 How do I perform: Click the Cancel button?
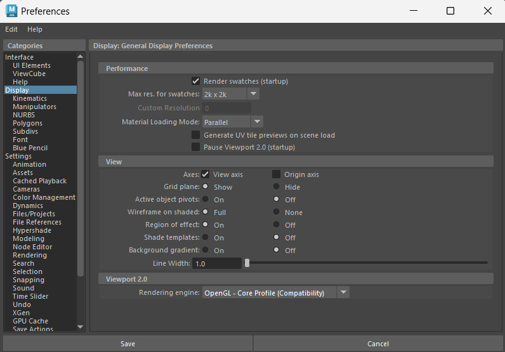377,344
